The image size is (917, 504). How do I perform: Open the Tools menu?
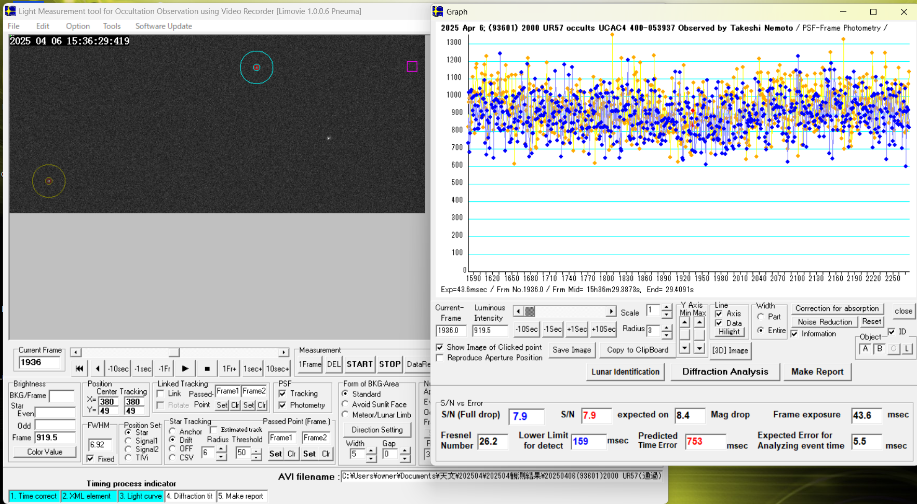[111, 26]
